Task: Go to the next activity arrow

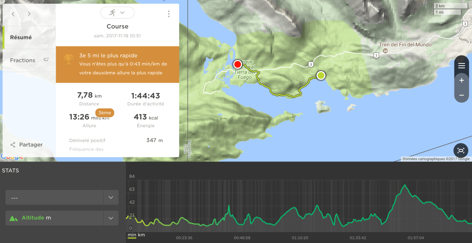Action: (29, 14)
